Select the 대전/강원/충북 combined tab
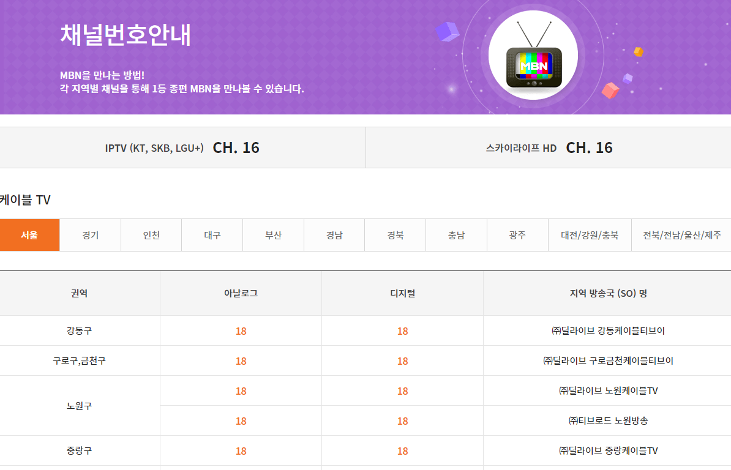Viewport: 731px width, 470px height. click(589, 234)
